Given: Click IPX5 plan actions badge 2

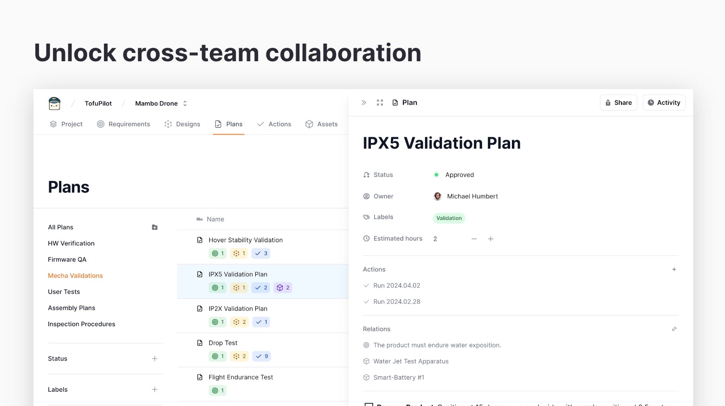Looking at the screenshot, I should (x=261, y=288).
